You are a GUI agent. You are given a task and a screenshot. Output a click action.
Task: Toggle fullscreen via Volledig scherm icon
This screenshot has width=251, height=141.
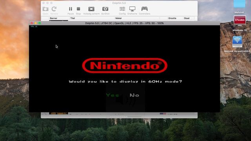click(x=91, y=9)
